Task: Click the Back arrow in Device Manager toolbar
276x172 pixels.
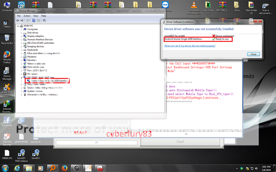Action: pos(18,20)
